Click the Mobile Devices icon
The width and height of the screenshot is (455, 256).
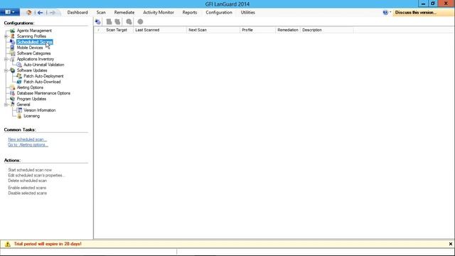pos(12,48)
